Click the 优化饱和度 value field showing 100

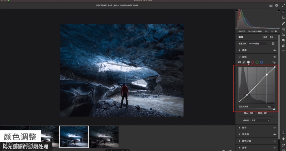[x=270, y=107]
